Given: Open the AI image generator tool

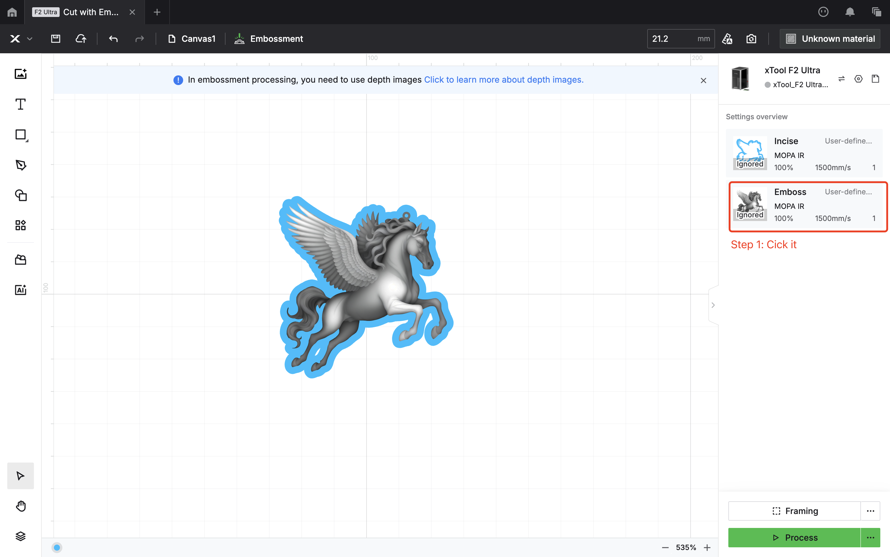Looking at the screenshot, I should point(21,290).
